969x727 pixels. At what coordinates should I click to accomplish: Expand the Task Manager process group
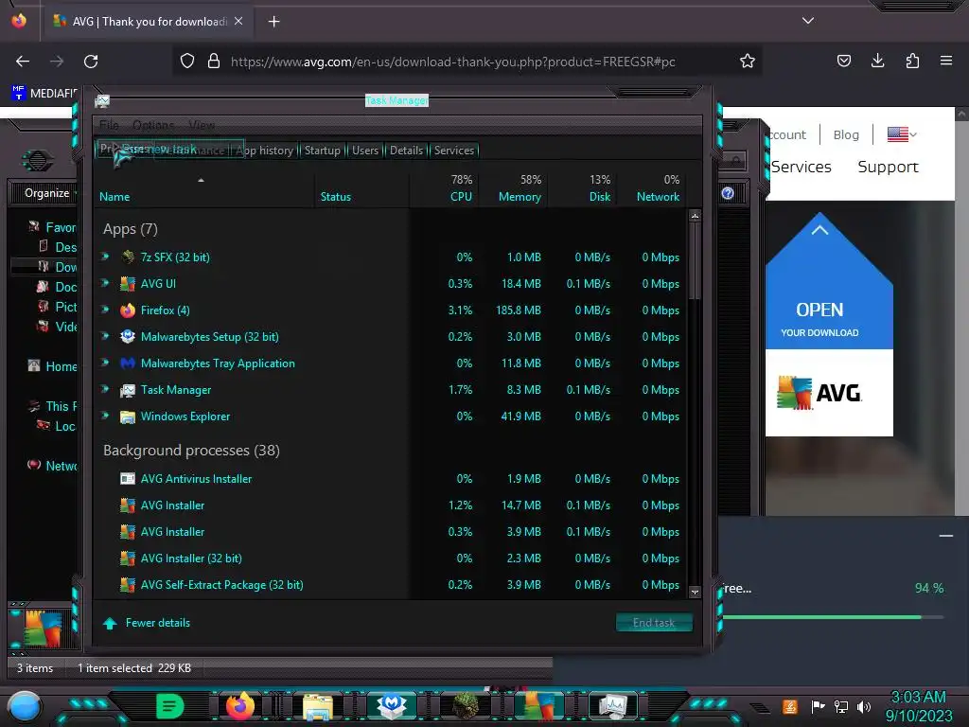106,389
